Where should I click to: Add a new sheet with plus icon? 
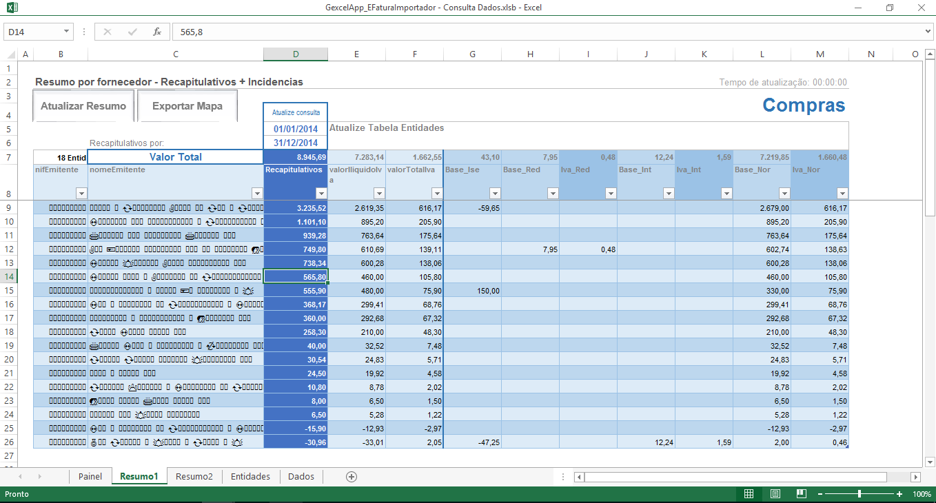[352, 476]
